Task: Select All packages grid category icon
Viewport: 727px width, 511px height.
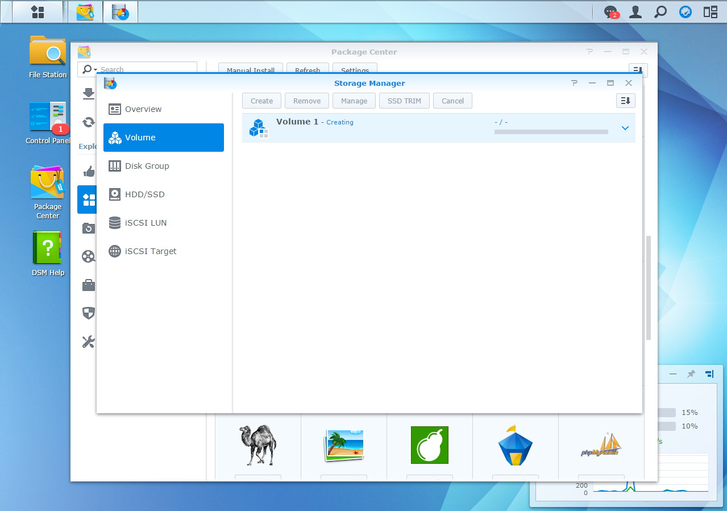Action: (88, 200)
